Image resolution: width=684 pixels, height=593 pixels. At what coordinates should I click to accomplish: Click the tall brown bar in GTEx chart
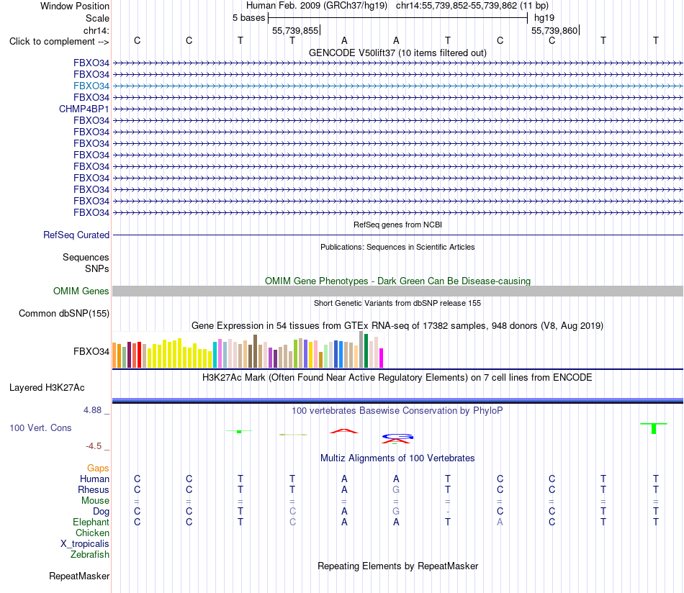(255, 351)
